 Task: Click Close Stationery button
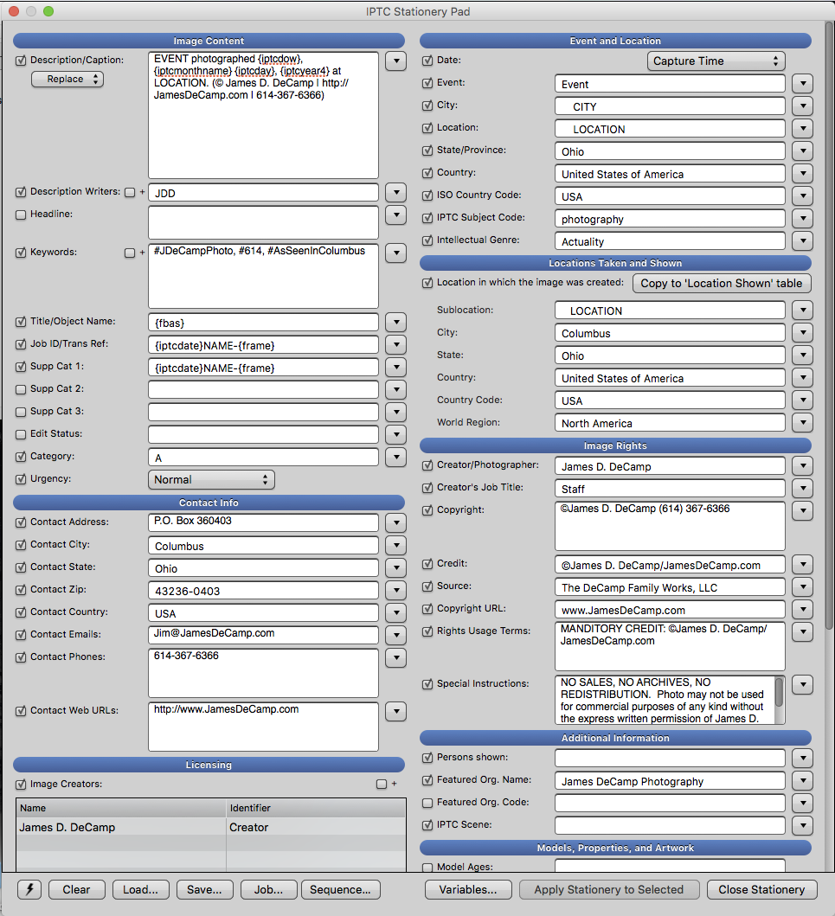point(761,889)
